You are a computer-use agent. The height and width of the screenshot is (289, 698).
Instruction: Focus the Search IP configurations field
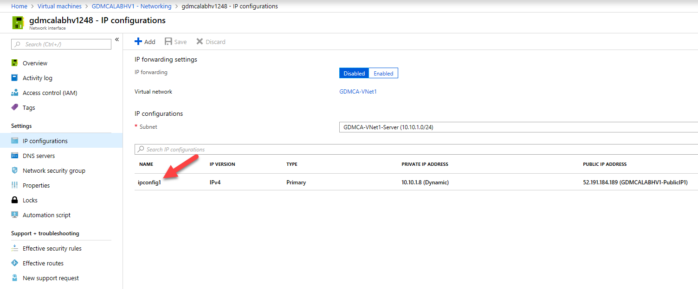[416, 149]
